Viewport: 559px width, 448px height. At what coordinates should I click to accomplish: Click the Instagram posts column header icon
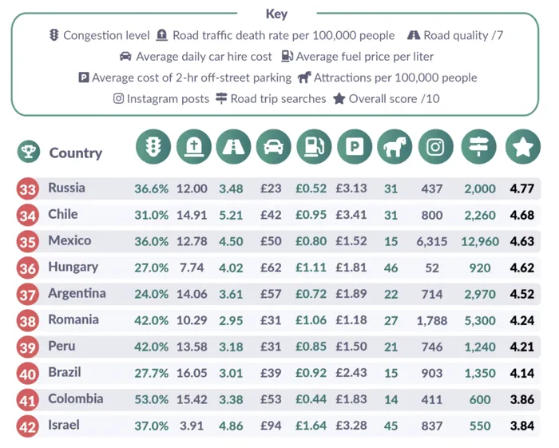pos(435,147)
